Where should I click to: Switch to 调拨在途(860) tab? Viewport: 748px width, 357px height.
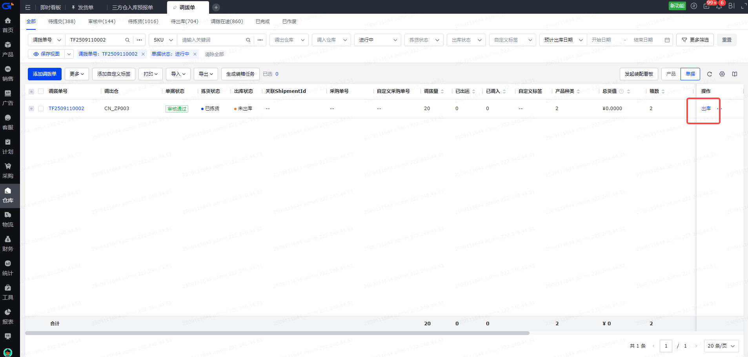tap(227, 22)
